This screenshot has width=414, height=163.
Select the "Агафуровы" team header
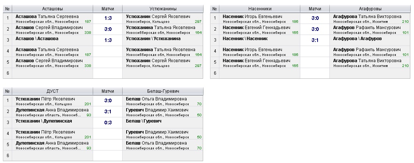369,8
